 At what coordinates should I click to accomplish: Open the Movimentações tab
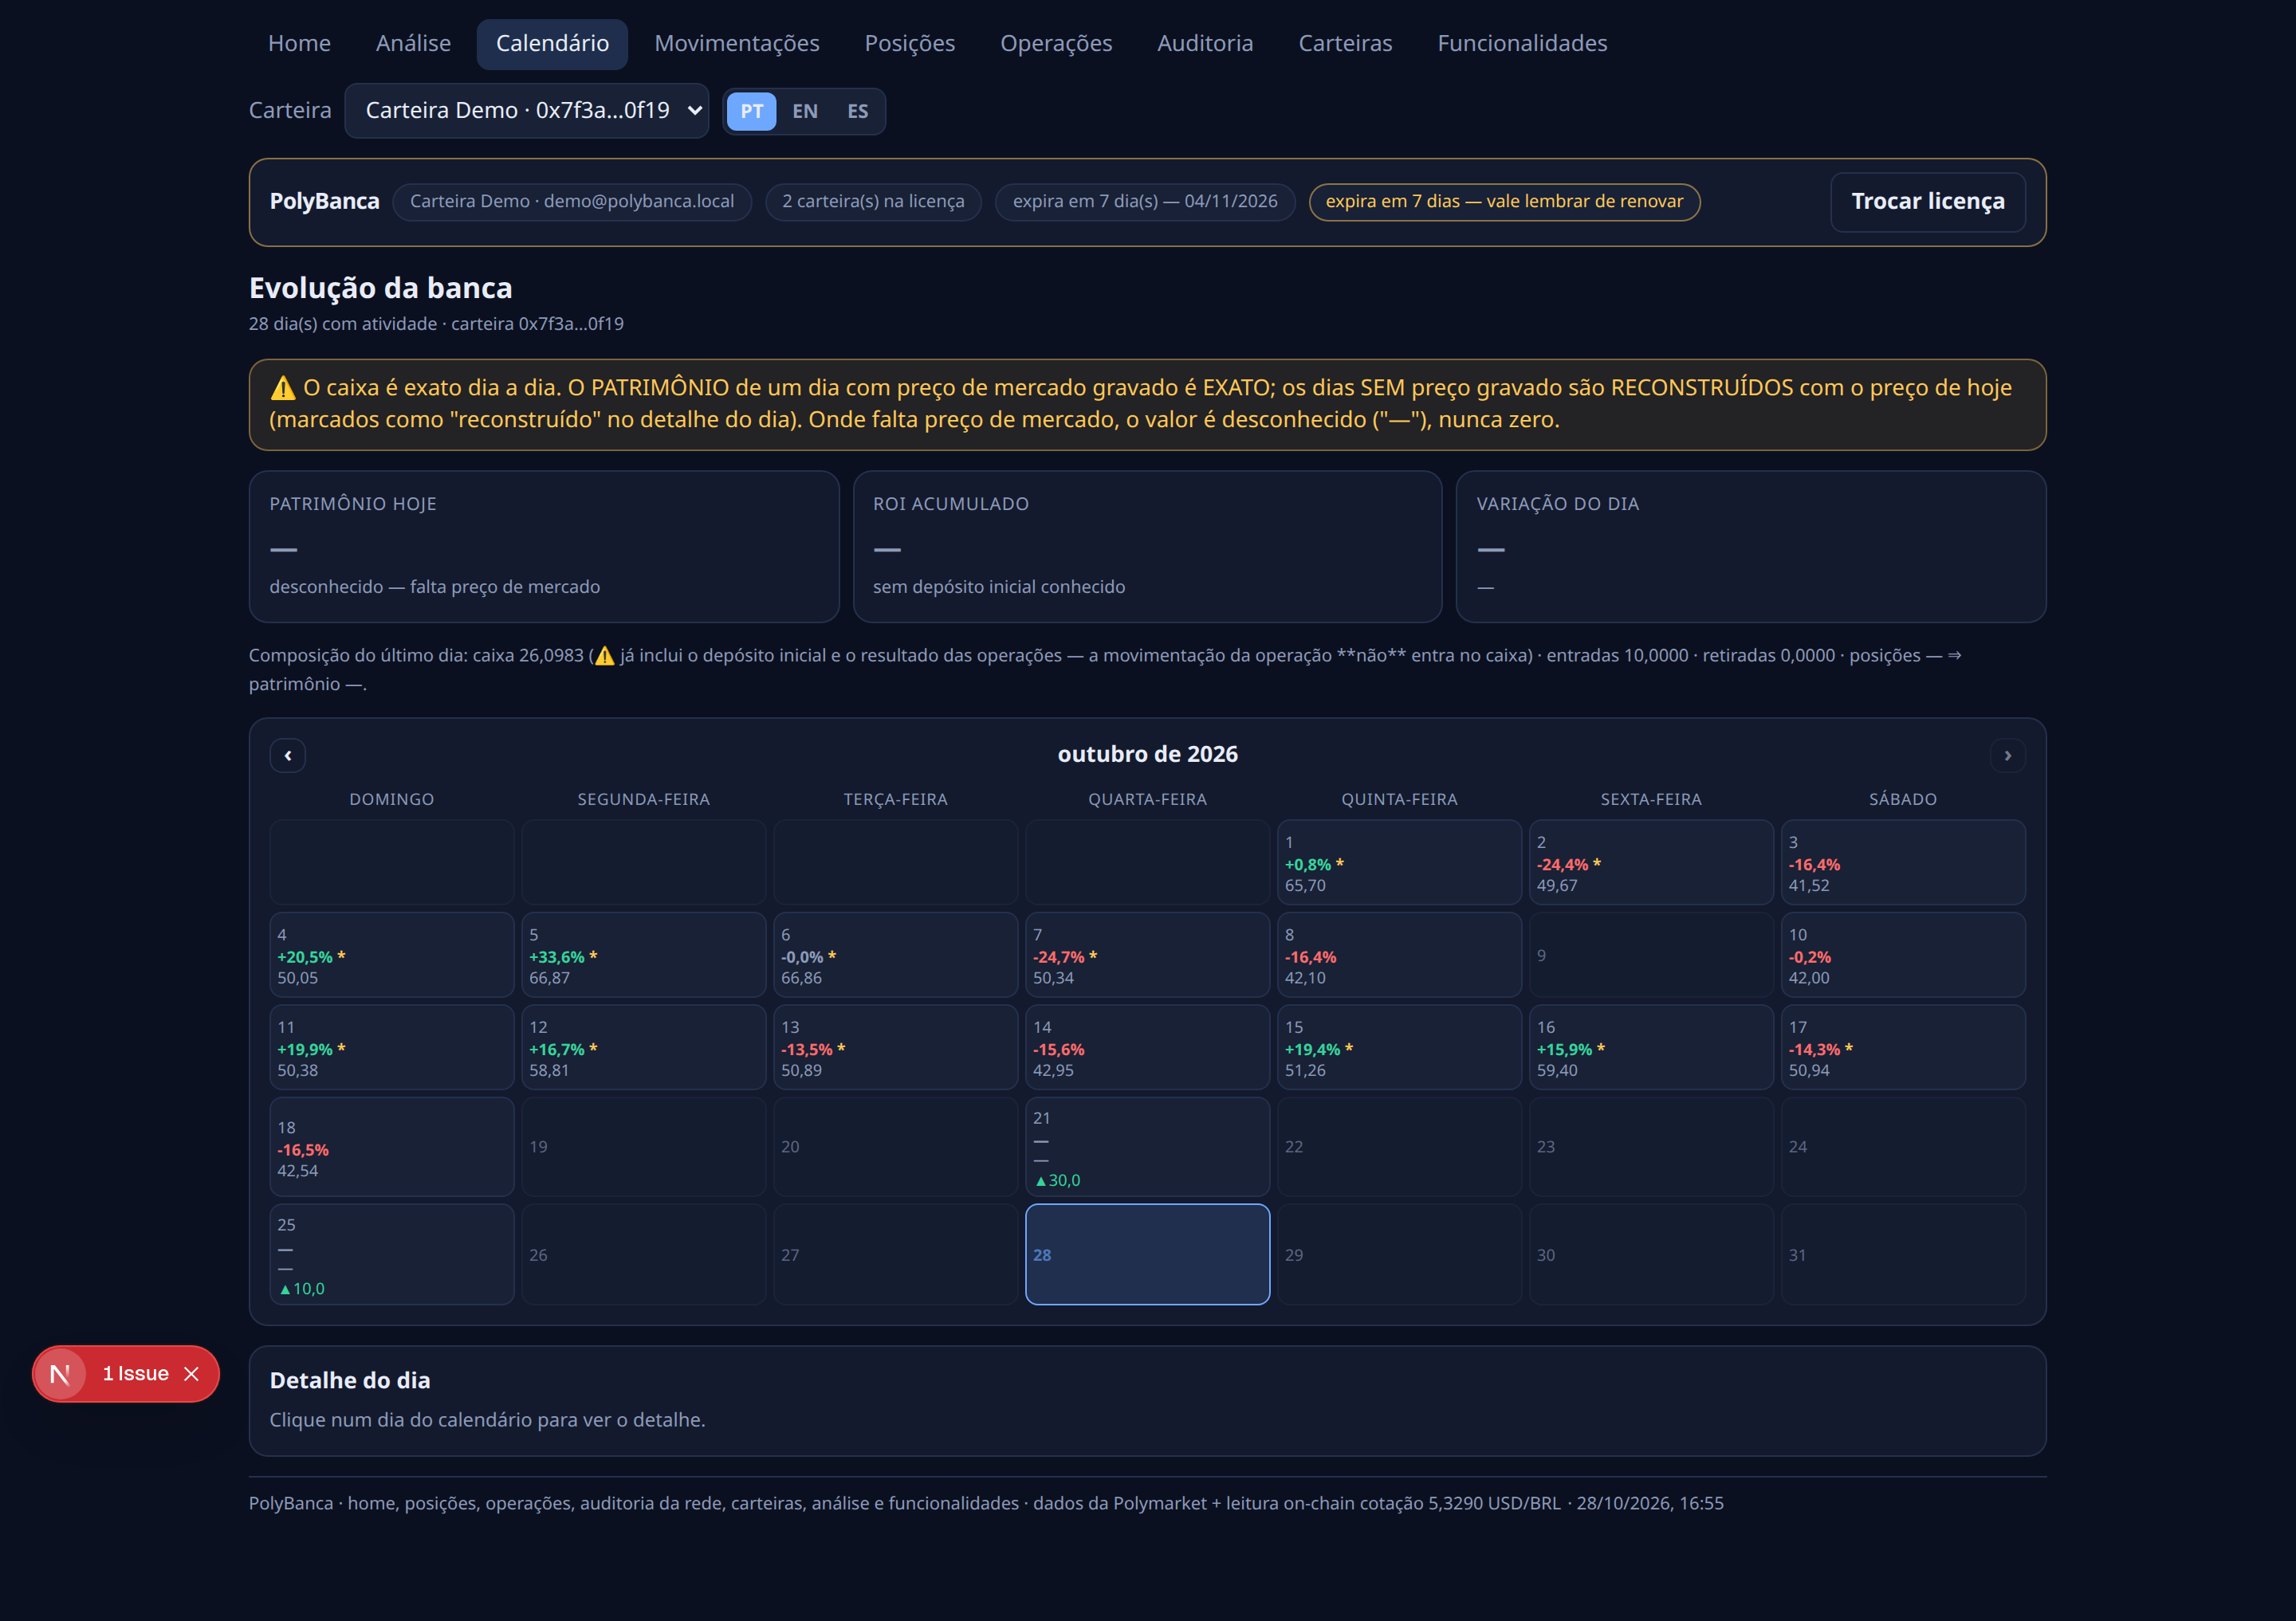737,44
